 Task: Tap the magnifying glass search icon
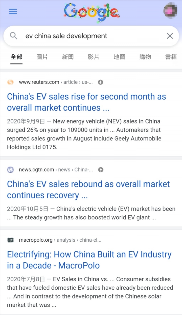[14, 36]
